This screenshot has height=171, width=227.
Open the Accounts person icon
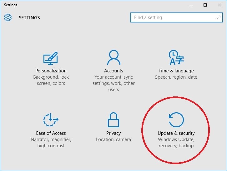click(113, 57)
